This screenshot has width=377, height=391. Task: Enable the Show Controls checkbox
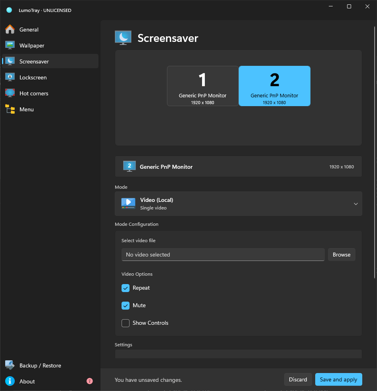[126, 323]
